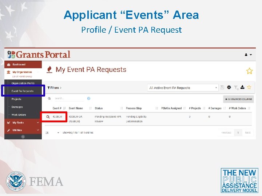
Task: Click the Dashboard gauge icon
Action: point(9,65)
